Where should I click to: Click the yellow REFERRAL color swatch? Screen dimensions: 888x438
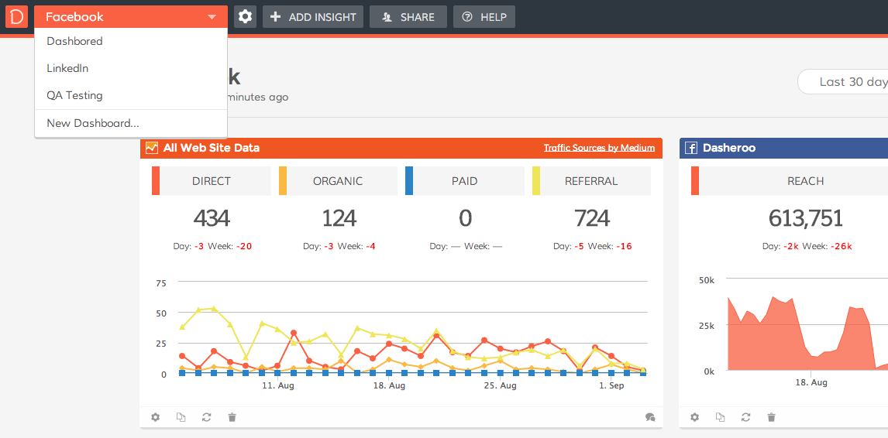coord(536,181)
